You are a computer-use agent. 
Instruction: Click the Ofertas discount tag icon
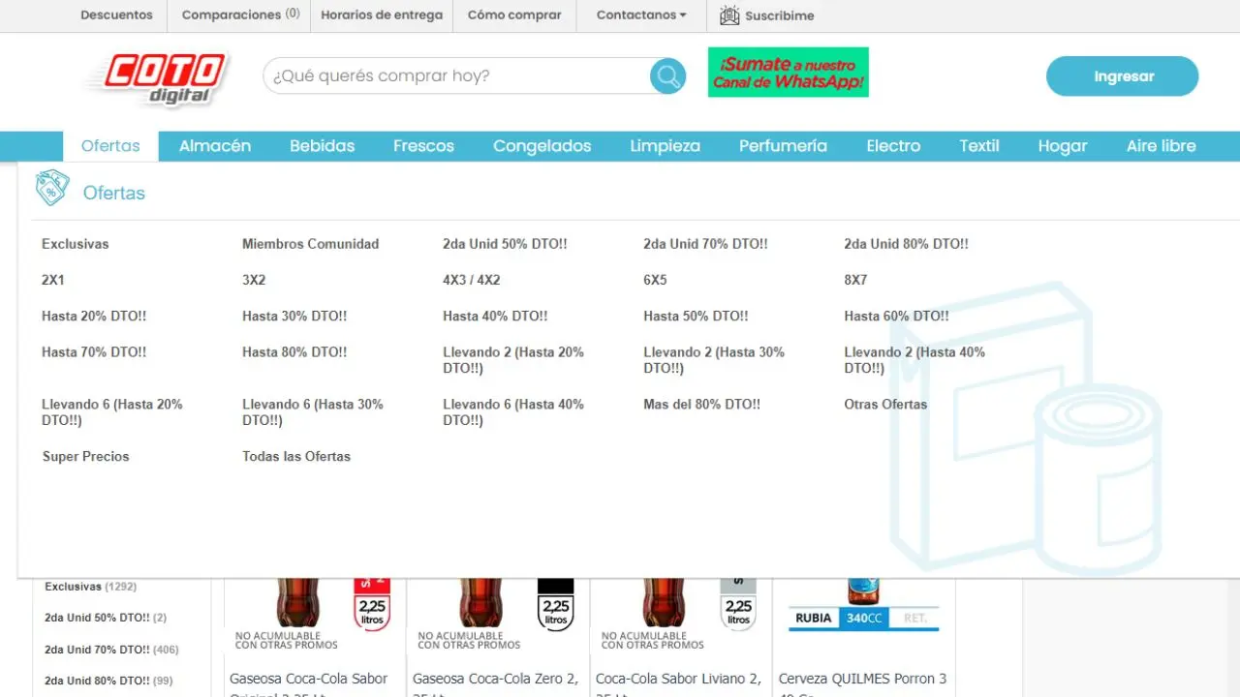pos(51,188)
